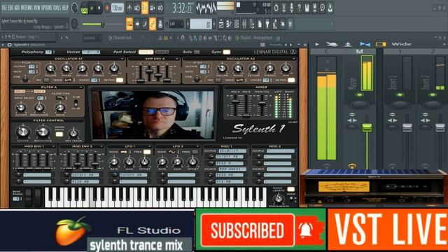448x252 pixels.
Task: Click the Wide mixer layout label
Action: [x=402, y=44]
